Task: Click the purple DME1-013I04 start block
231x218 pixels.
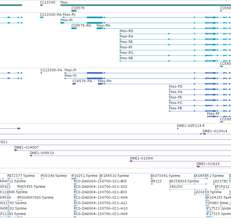Action: tap(131, 161)
